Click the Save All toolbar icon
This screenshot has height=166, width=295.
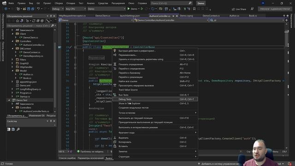pos(33,9)
